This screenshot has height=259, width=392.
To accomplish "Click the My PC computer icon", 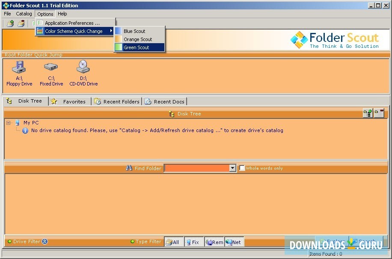I will coord(18,123).
